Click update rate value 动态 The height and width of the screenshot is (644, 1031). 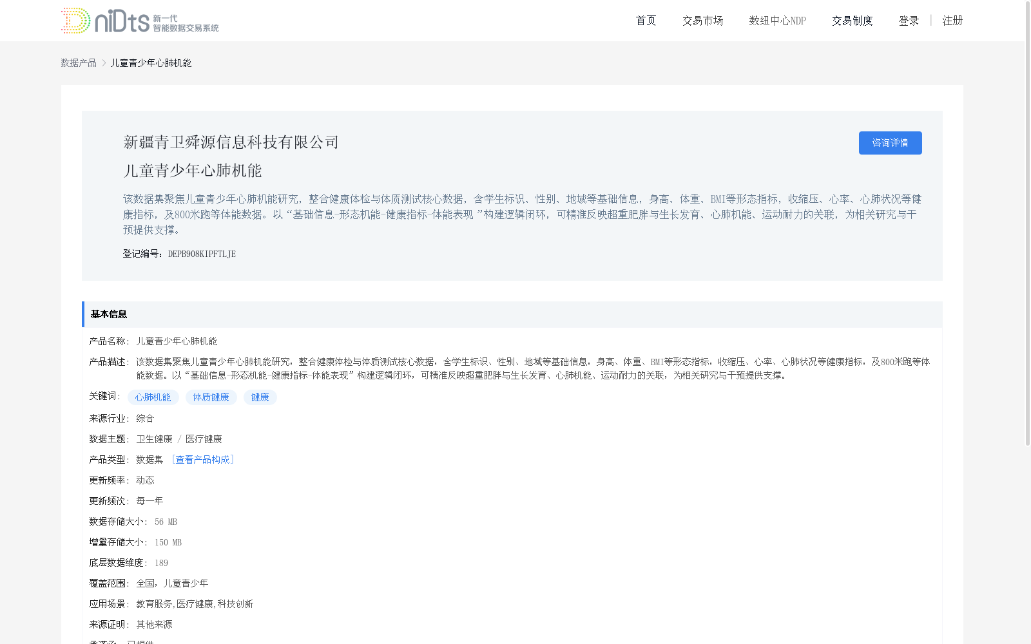[x=145, y=480]
